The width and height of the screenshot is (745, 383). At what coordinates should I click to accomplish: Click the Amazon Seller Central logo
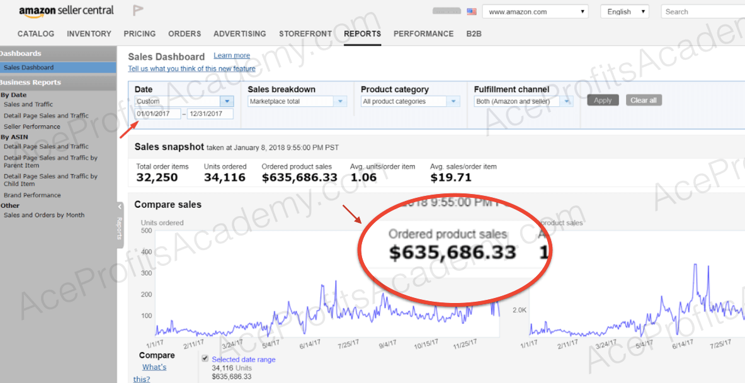pyautogui.click(x=66, y=11)
